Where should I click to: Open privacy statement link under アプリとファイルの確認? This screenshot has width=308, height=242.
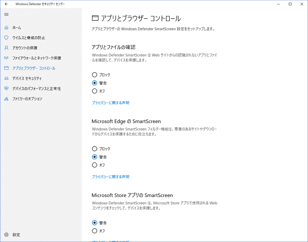click(x=111, y=103)
